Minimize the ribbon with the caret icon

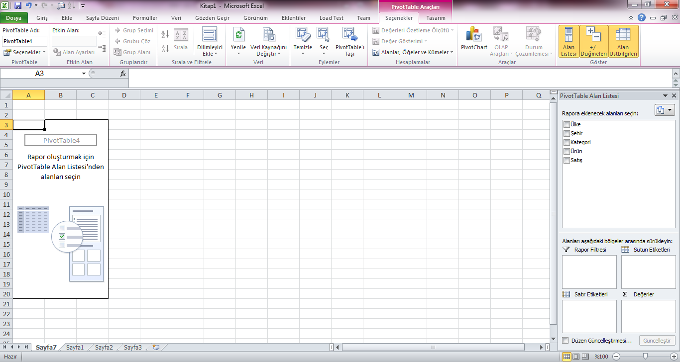[x=632, y=17]
